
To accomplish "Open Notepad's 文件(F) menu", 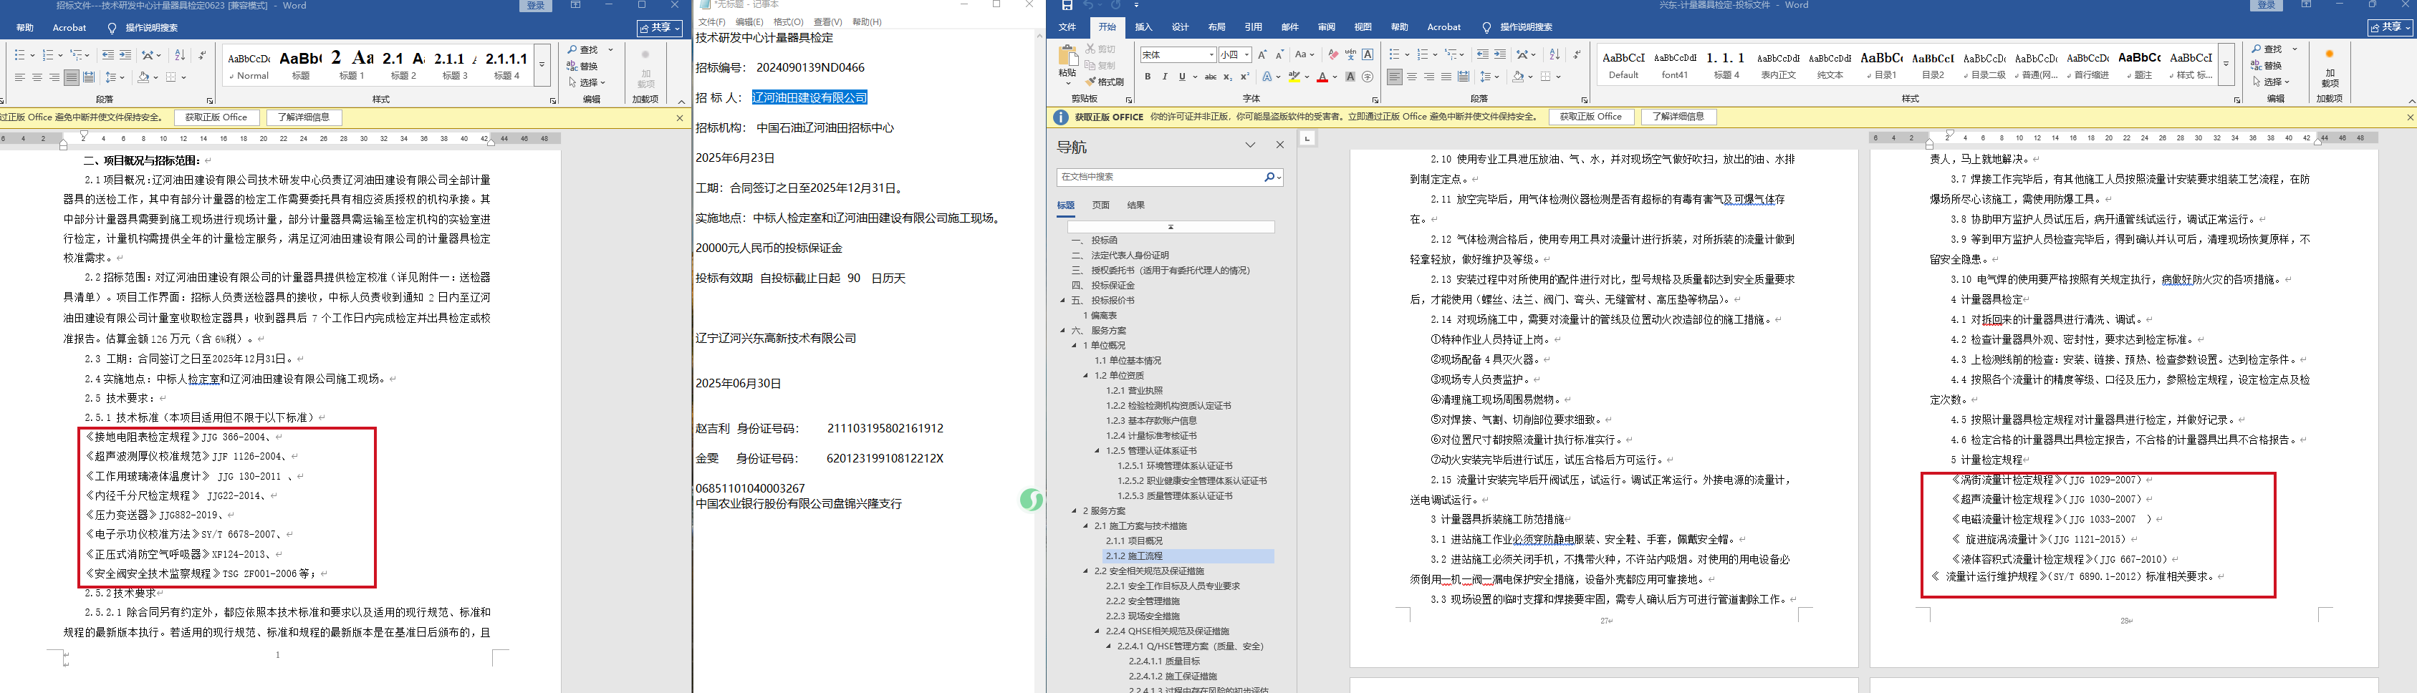I will click(x=712, y=21).
